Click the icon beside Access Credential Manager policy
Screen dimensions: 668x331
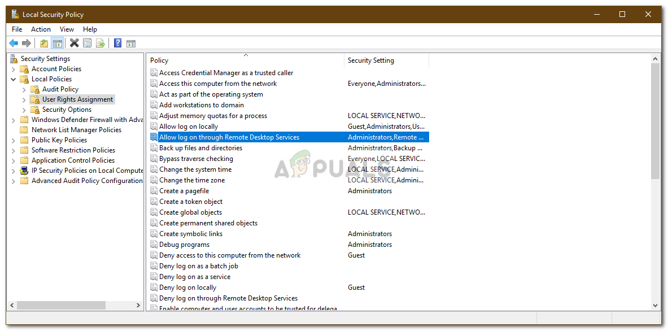(x=154, y=73)
